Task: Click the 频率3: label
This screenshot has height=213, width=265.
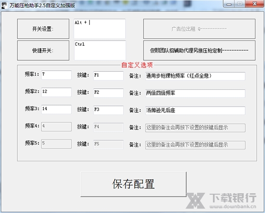Action: [x=32, y=109]
